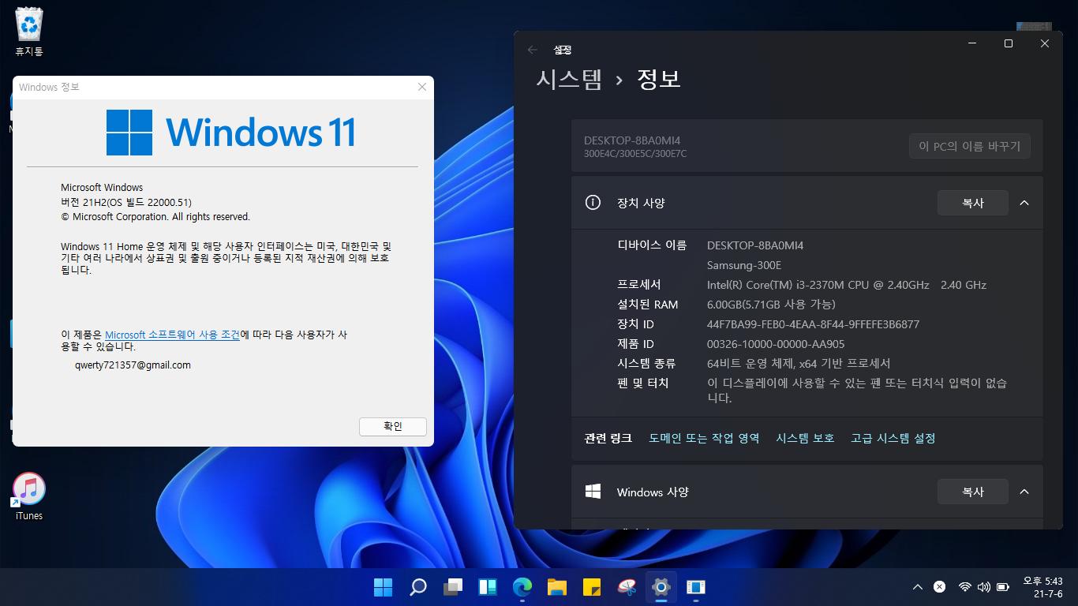Screen dimensions: 1078x606
Task: Open taskbar Search magnifier
Action: [418, 587]
